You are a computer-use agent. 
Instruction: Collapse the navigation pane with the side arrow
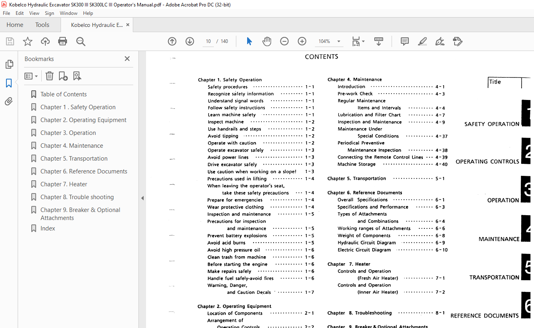coord(142,198)
